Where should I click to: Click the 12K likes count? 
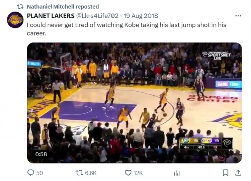(x=138, y=173)
